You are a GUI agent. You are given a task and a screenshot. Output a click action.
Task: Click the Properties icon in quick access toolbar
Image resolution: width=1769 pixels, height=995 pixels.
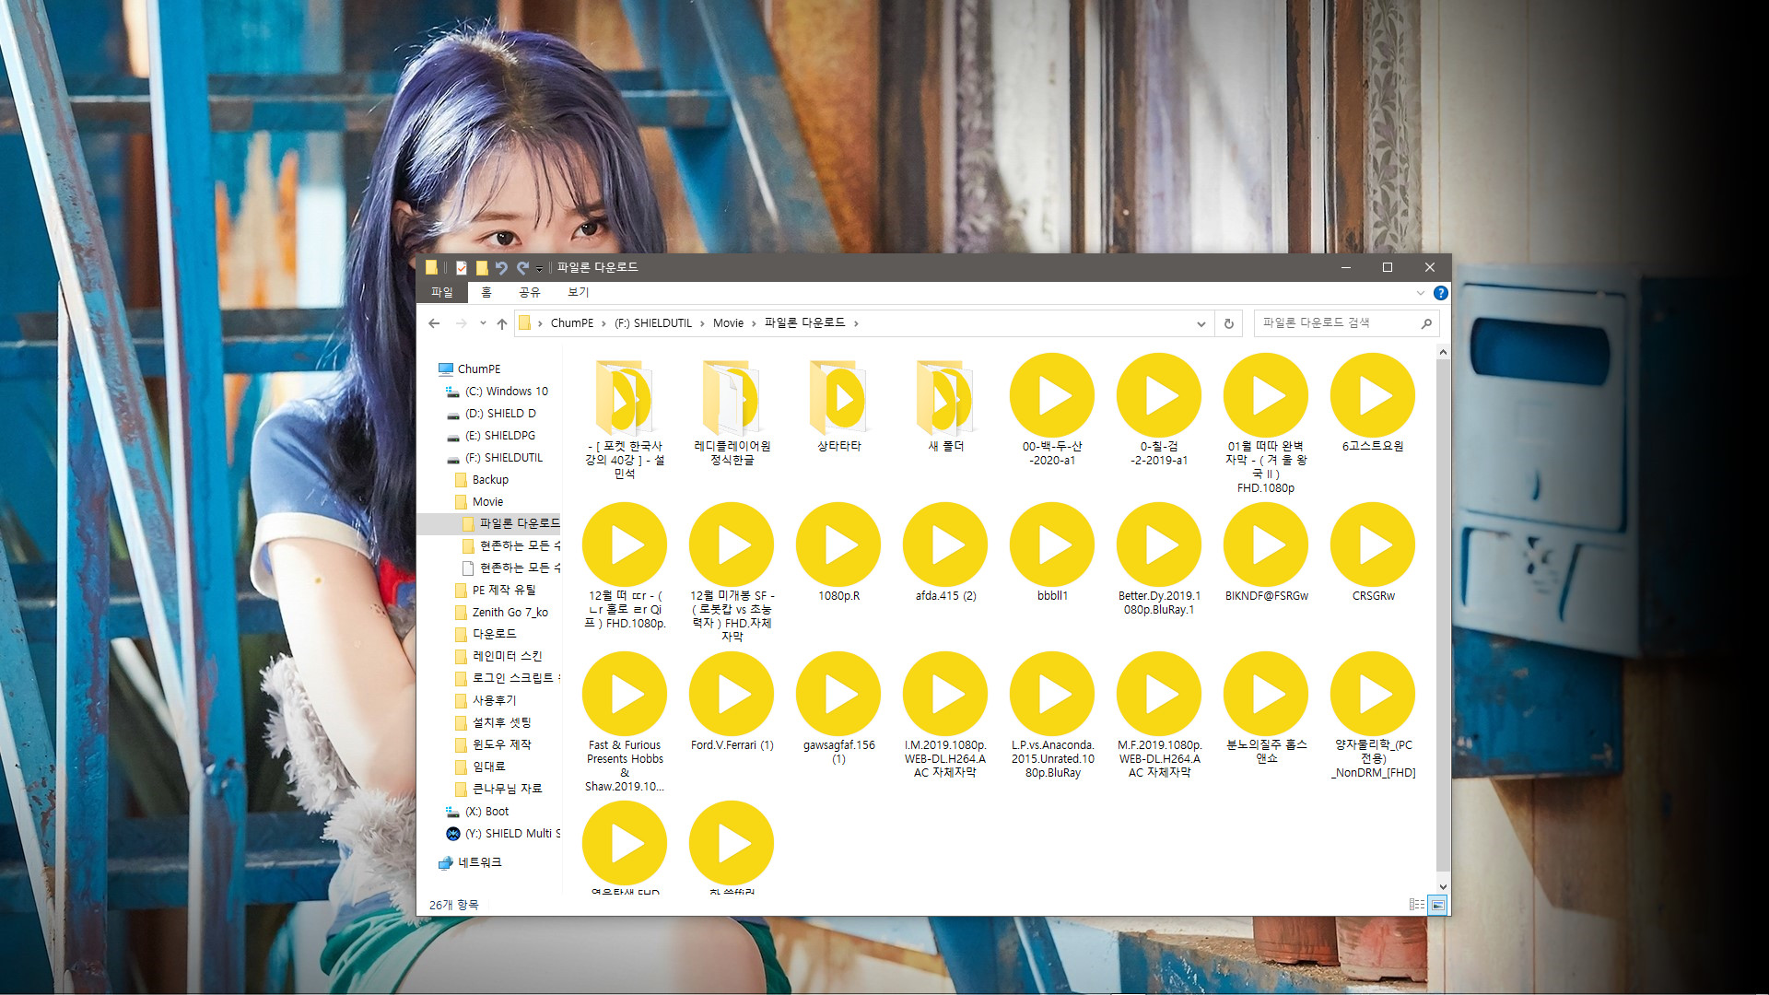point(461,268)
